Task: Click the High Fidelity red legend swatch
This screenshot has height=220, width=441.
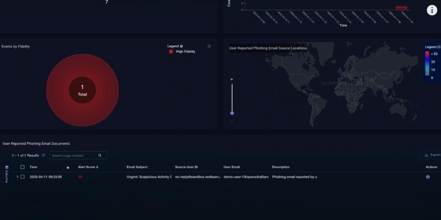Action: (171, 52)
